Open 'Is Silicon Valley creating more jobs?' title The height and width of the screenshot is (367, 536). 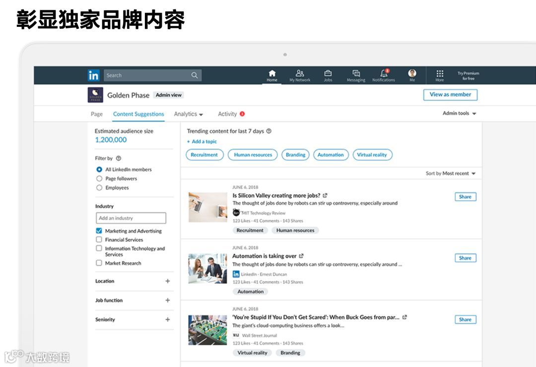[x=276, y=195]
